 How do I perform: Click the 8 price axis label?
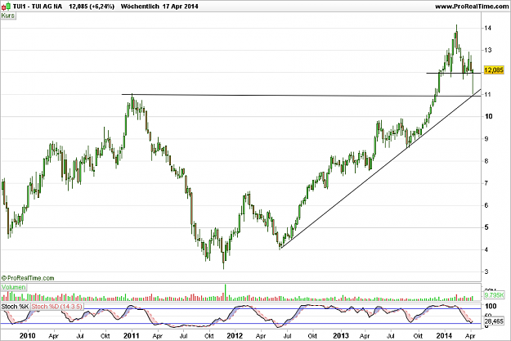pos(486,161)
